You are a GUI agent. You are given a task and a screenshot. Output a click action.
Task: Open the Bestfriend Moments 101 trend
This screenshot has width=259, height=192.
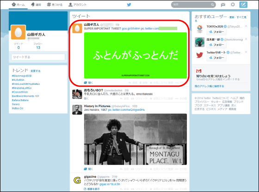[25, 96]
